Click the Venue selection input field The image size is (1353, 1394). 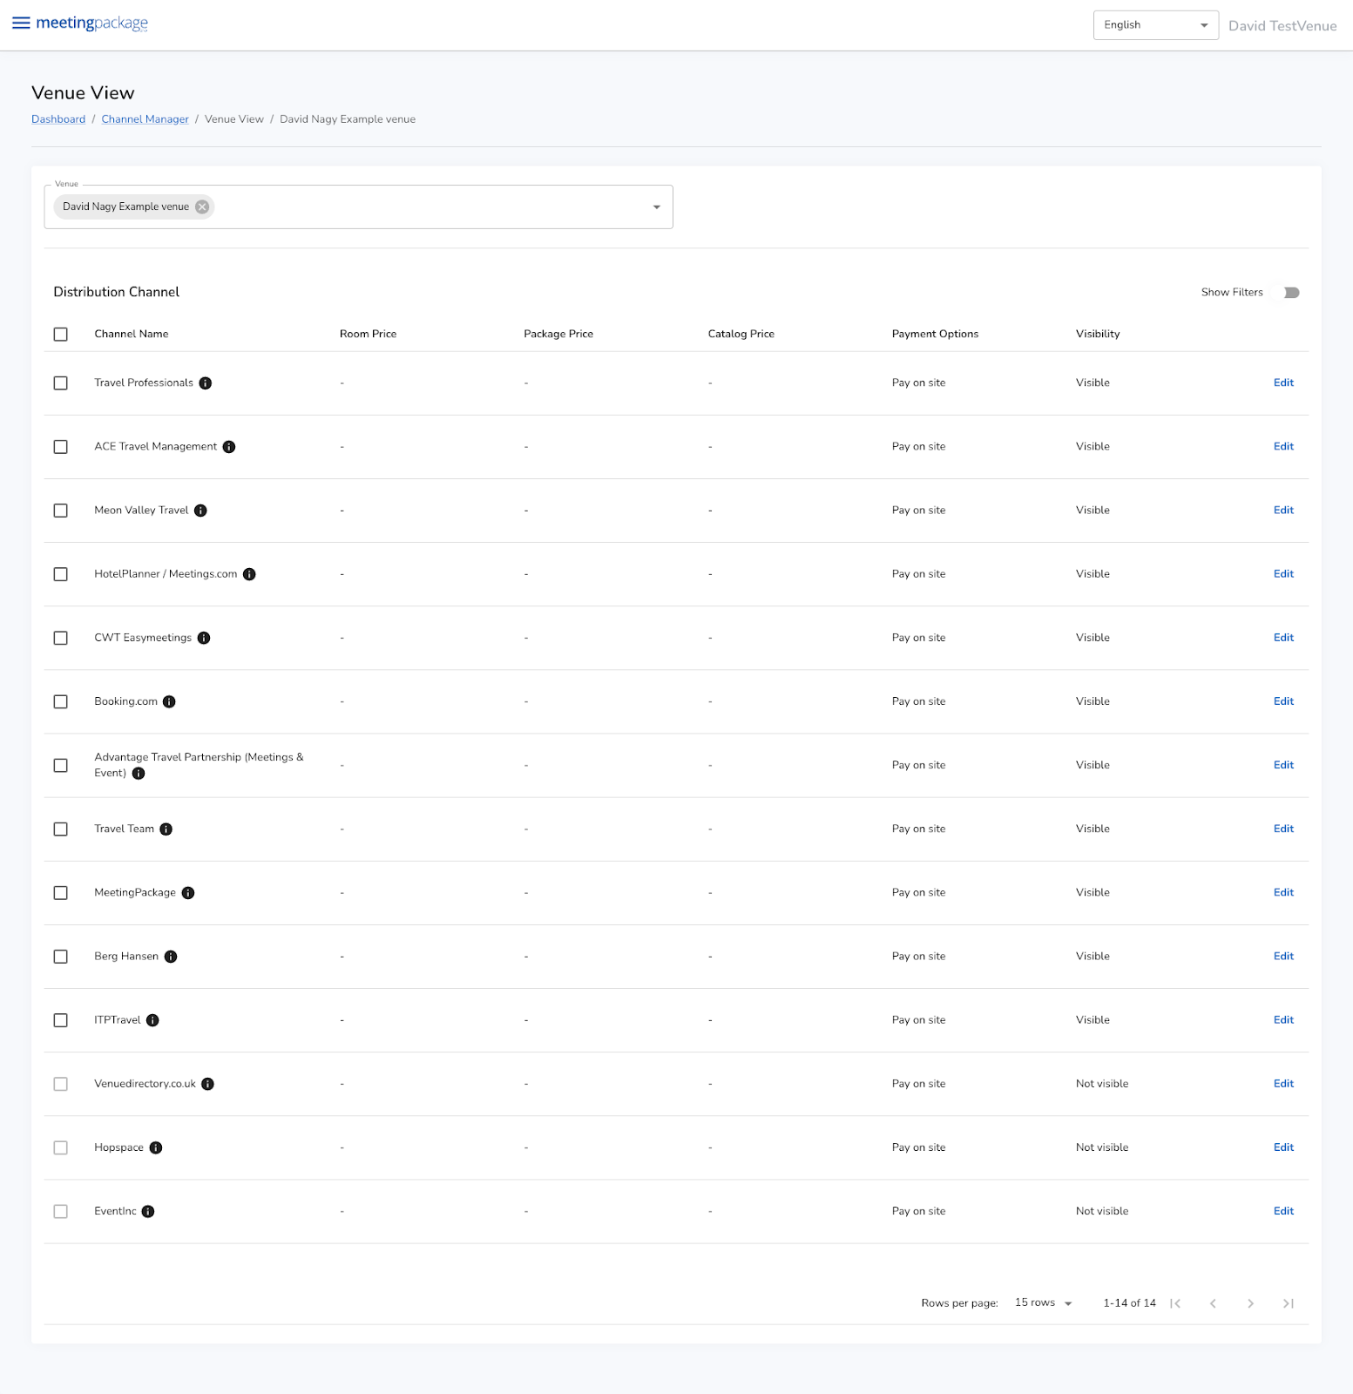(x=358, y=207)
